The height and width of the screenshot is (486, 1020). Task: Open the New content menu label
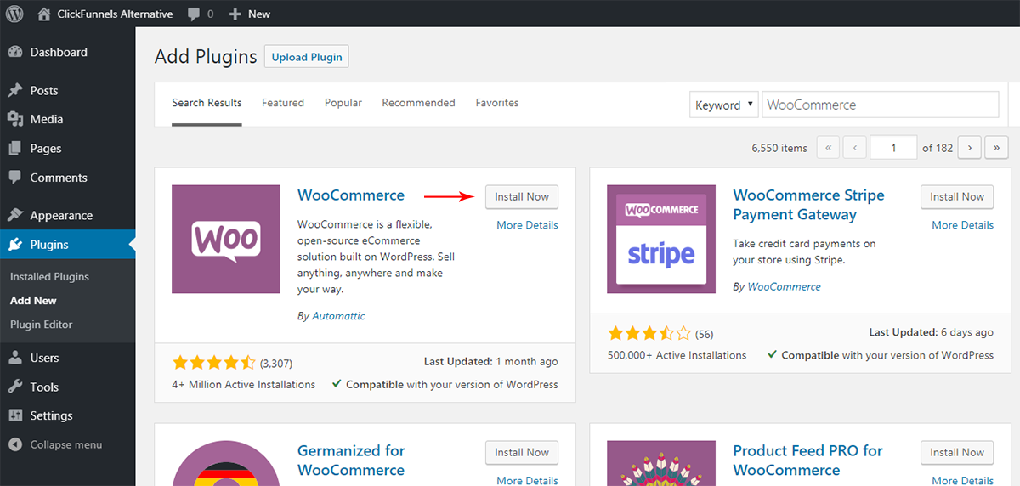[x=259, y=14]
